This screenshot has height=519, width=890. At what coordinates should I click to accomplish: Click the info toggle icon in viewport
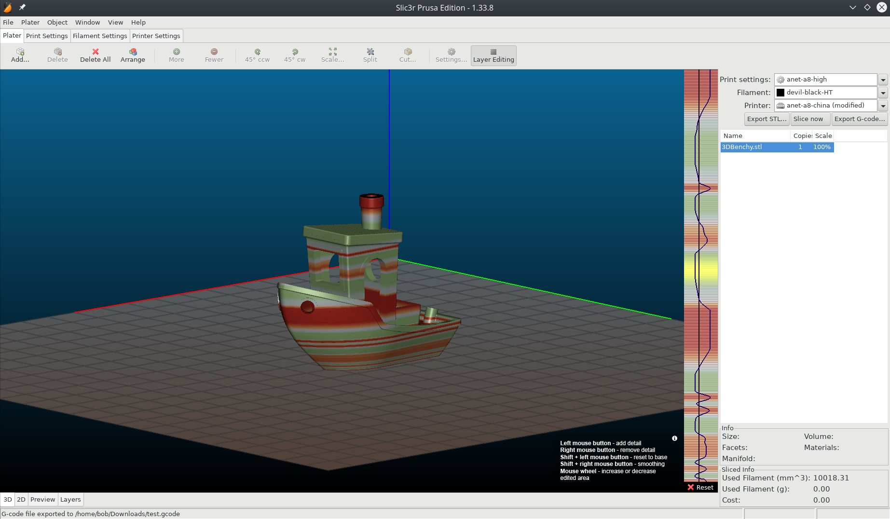[674, 438]
